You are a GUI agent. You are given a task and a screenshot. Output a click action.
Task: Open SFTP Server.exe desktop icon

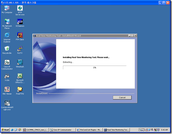20,10
